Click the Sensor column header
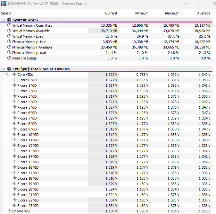This screenshot has width=216, height=214. (x=44, y=13)
